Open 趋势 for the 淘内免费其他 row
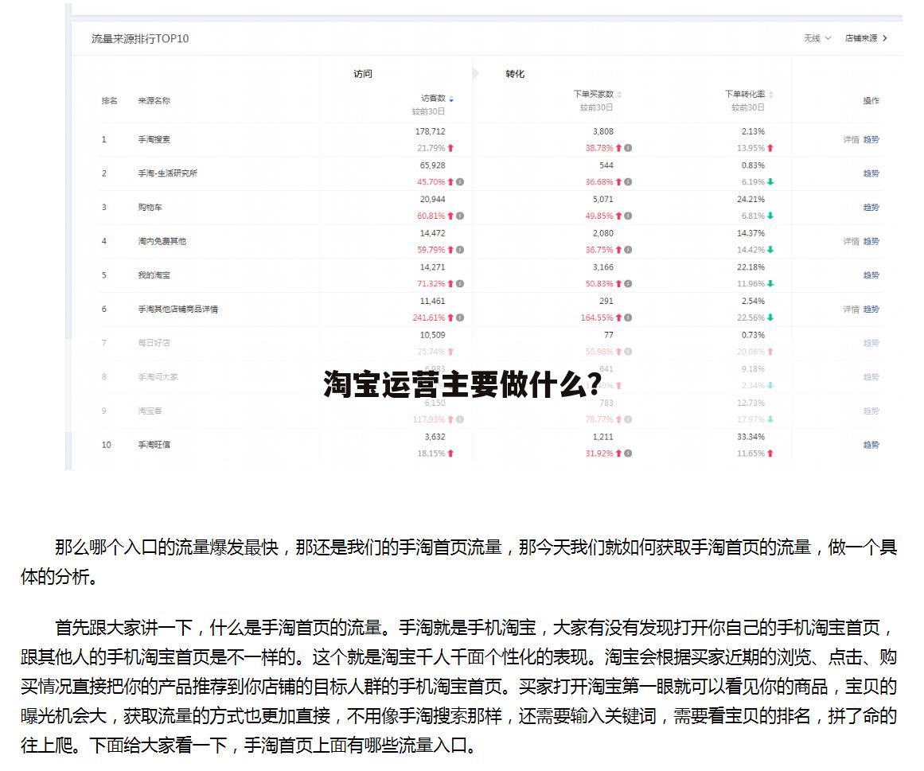Image resolution: width=924 pixels, height=771 pixels. pyautogui.click(x=871, y=242)
